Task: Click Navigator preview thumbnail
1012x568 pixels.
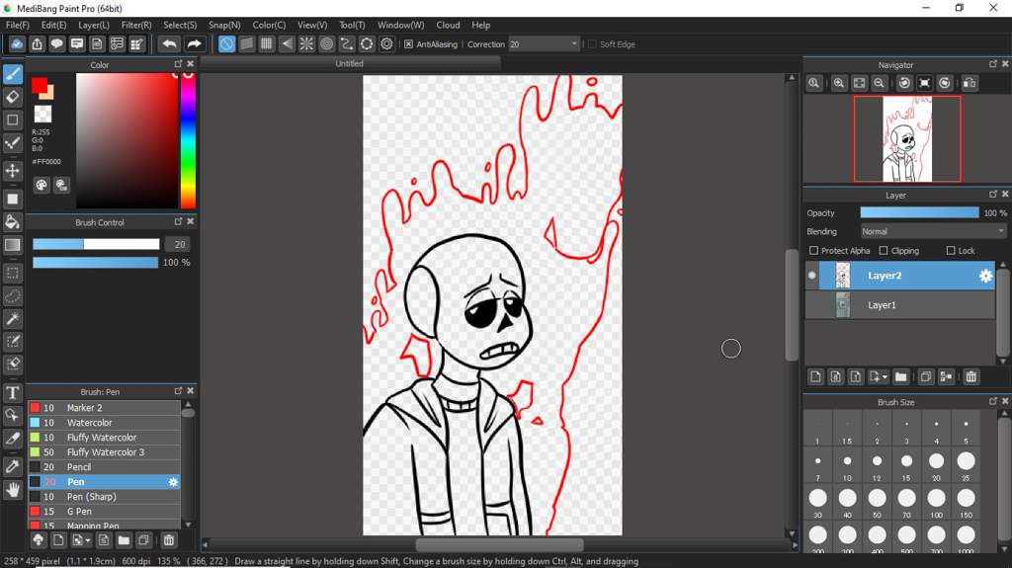Action: (x=907, y=138)
